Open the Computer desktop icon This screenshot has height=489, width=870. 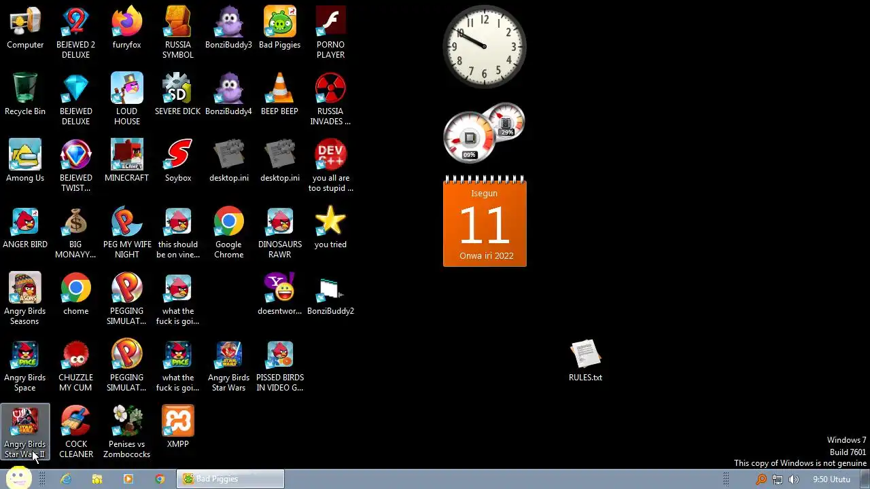[25, 29]
